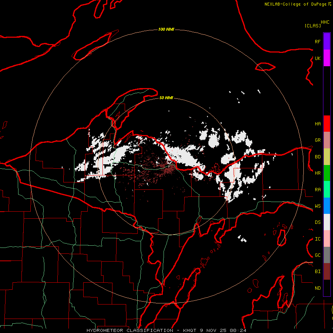The image size is (333, 333).
Task: Click the ND legend label
Action: coord(317,288)
